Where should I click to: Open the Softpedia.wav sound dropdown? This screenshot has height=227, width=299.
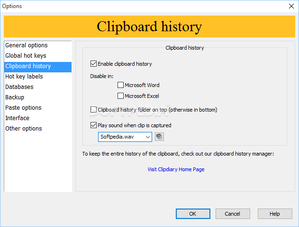tap(125, 137)
